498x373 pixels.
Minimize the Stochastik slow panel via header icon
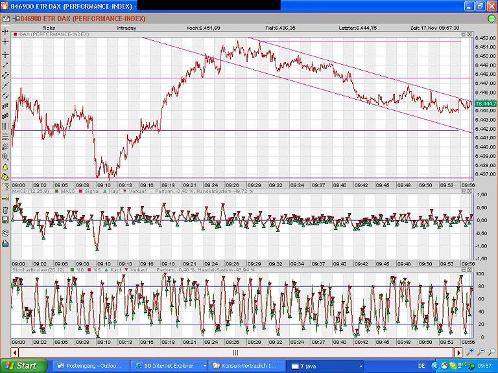pos(464,269)
